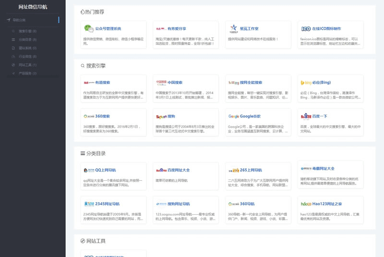Screen dimensions: 384x257
Task: Click the compass icon beside sidebar 网站工具
Action: [13, 65]
